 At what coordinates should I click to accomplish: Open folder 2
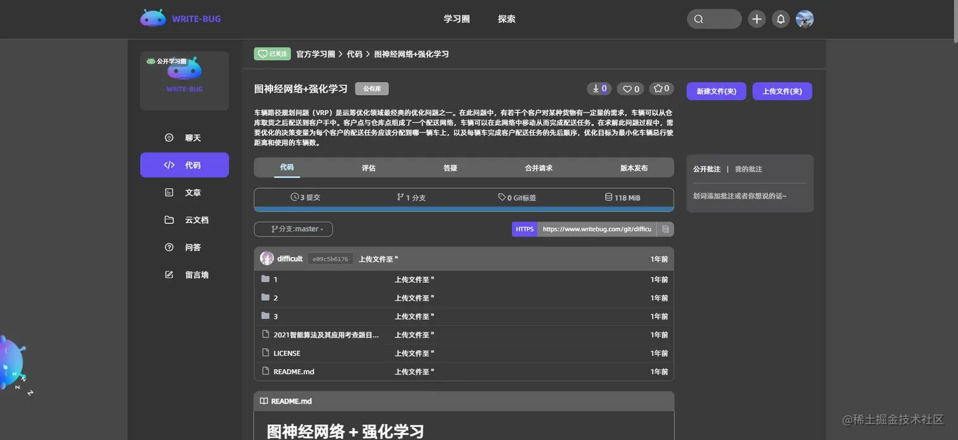(x=276, y=298)
